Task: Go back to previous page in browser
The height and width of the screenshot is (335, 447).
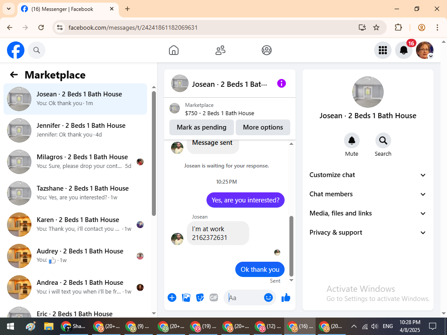Action: (x=10, y=27)
